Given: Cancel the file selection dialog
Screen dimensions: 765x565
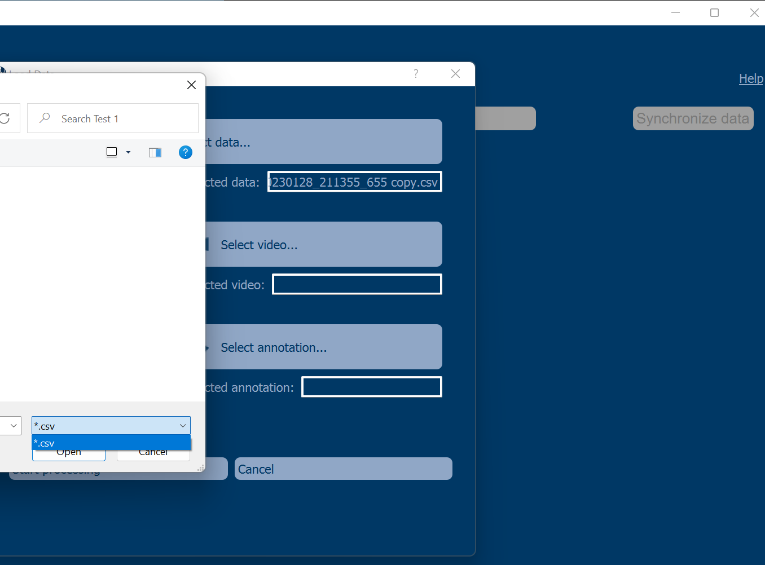Looking at the screenshot, I should [x=153, y=452].
